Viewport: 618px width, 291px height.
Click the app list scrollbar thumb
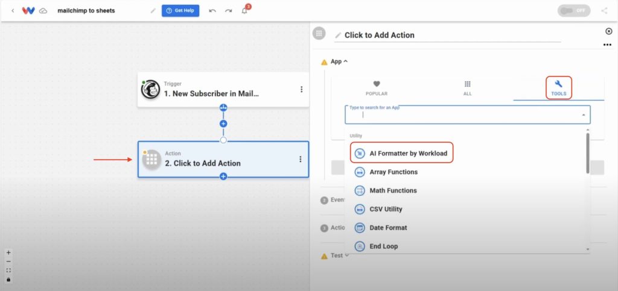point(588,153)
